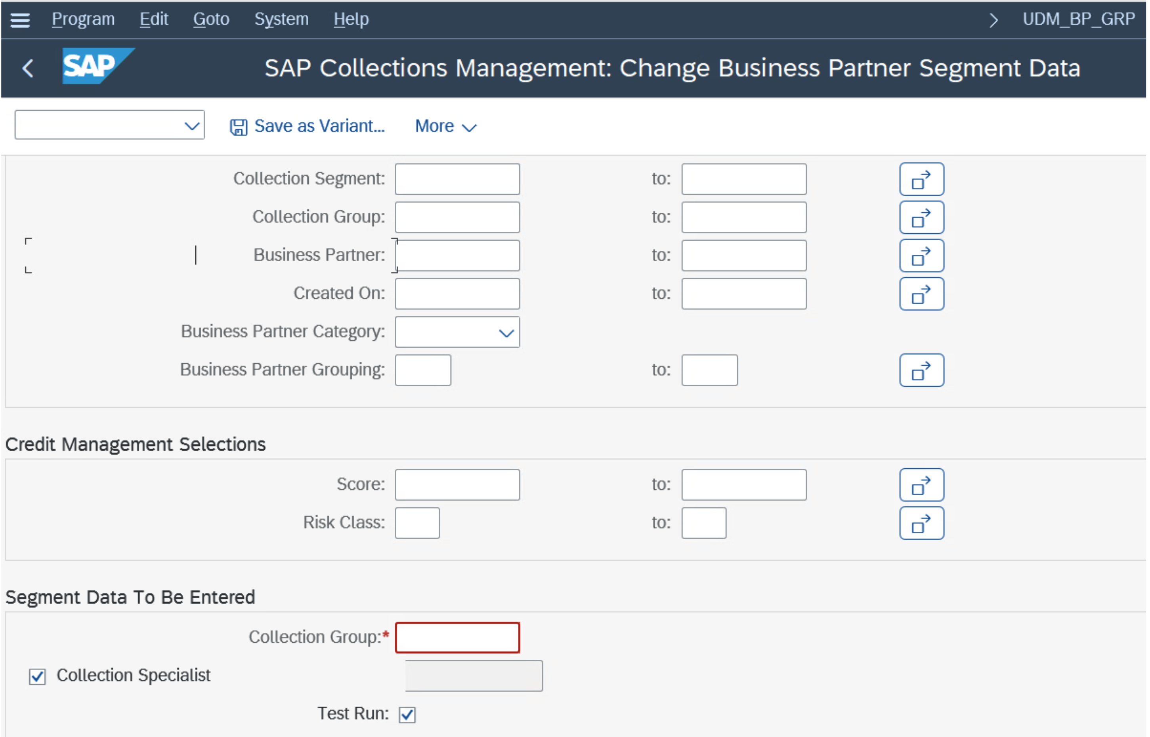Open multiple selection for selection Collection Group

coord(921,217)
